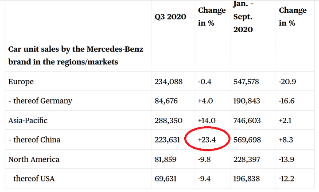The height and width of the screenshot is (192, 319).
Task: Select USA year-to-date change -12.2
Action: click(x=287, y=179)
